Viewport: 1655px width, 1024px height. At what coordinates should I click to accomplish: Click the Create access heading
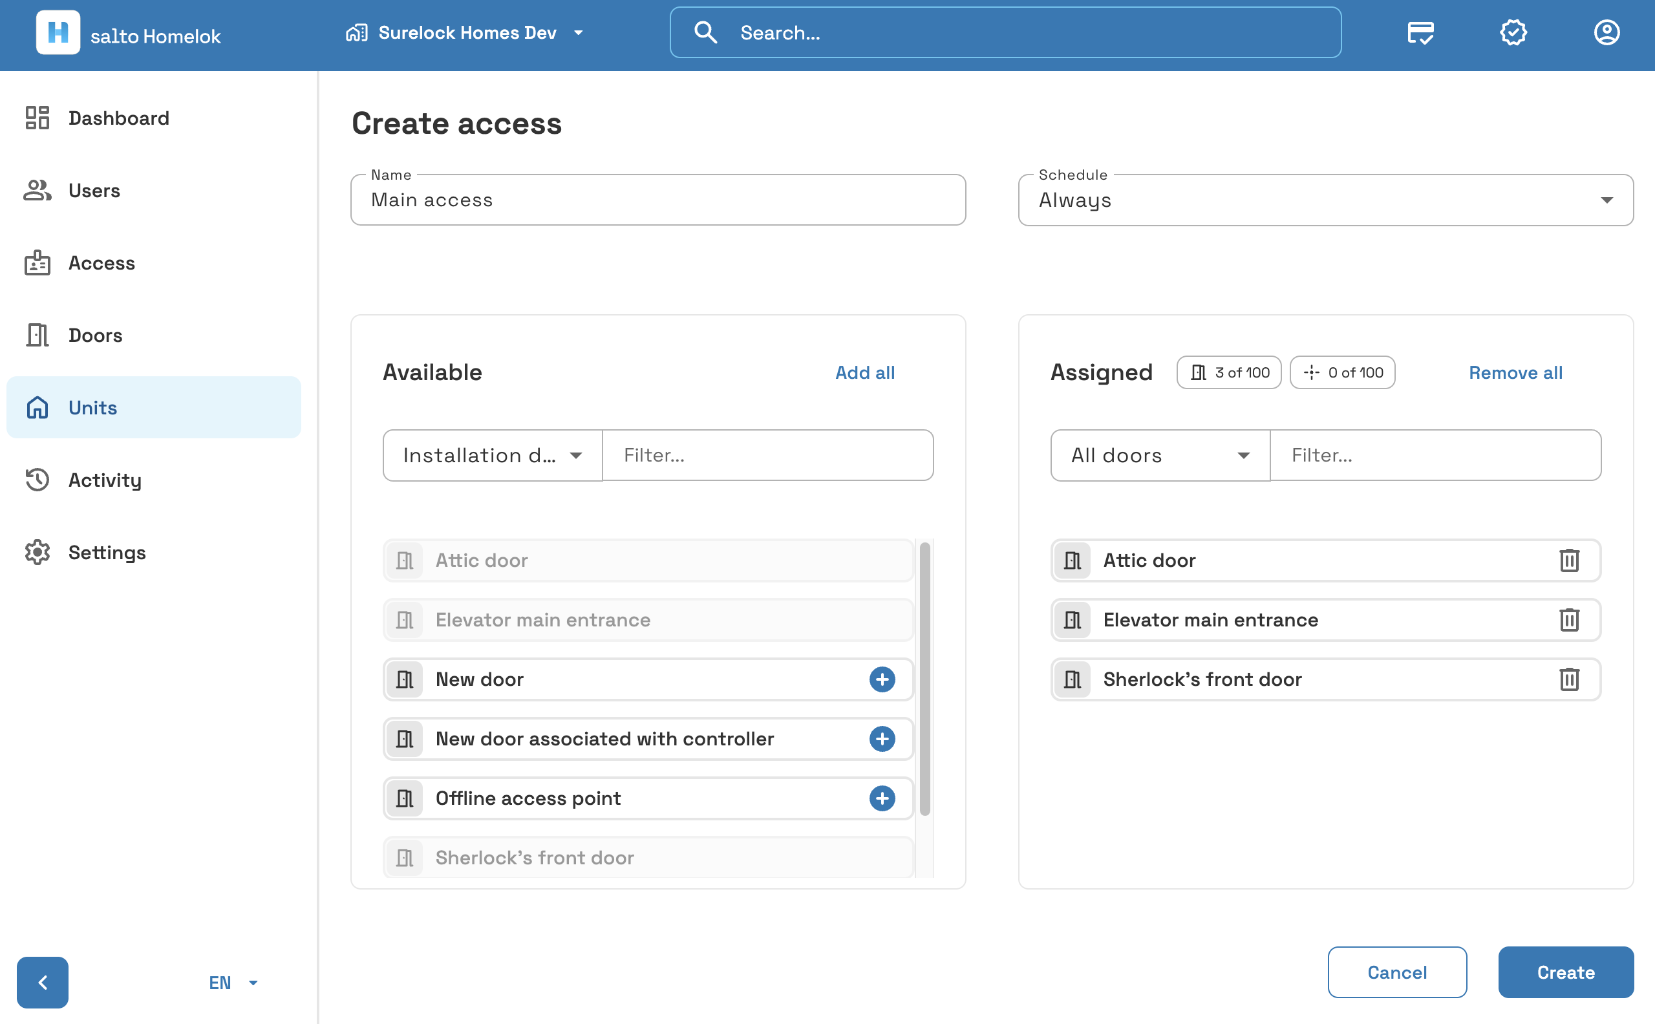[x=456, y=123]
